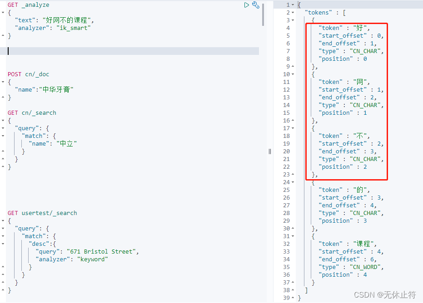The height and width of the screenshot is (303, 423).
Task: Click the token value "的" on line 25
Action: pos(359,190)
